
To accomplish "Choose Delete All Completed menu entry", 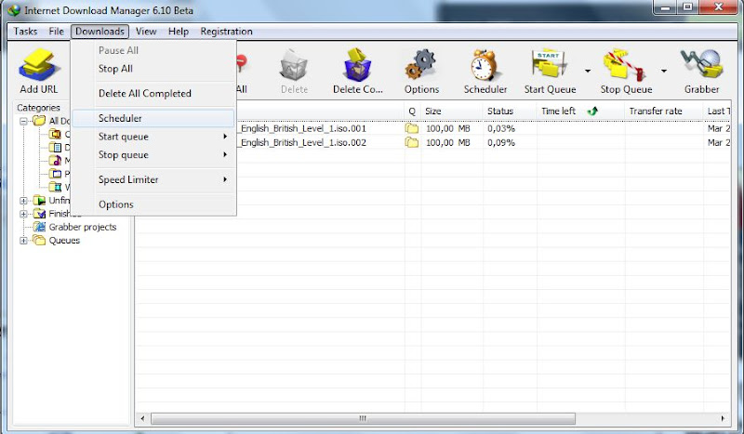I will tap(153, 94).
